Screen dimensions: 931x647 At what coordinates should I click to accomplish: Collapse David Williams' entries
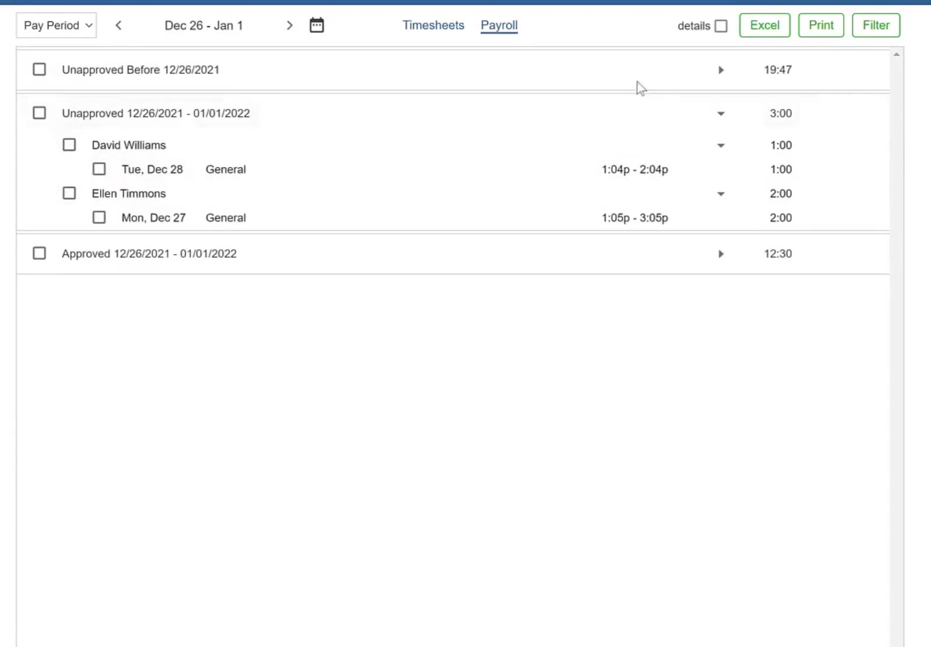click(x=721, y=145)
